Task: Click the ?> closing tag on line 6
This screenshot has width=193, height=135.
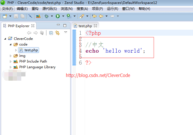Action: point(88,63)
